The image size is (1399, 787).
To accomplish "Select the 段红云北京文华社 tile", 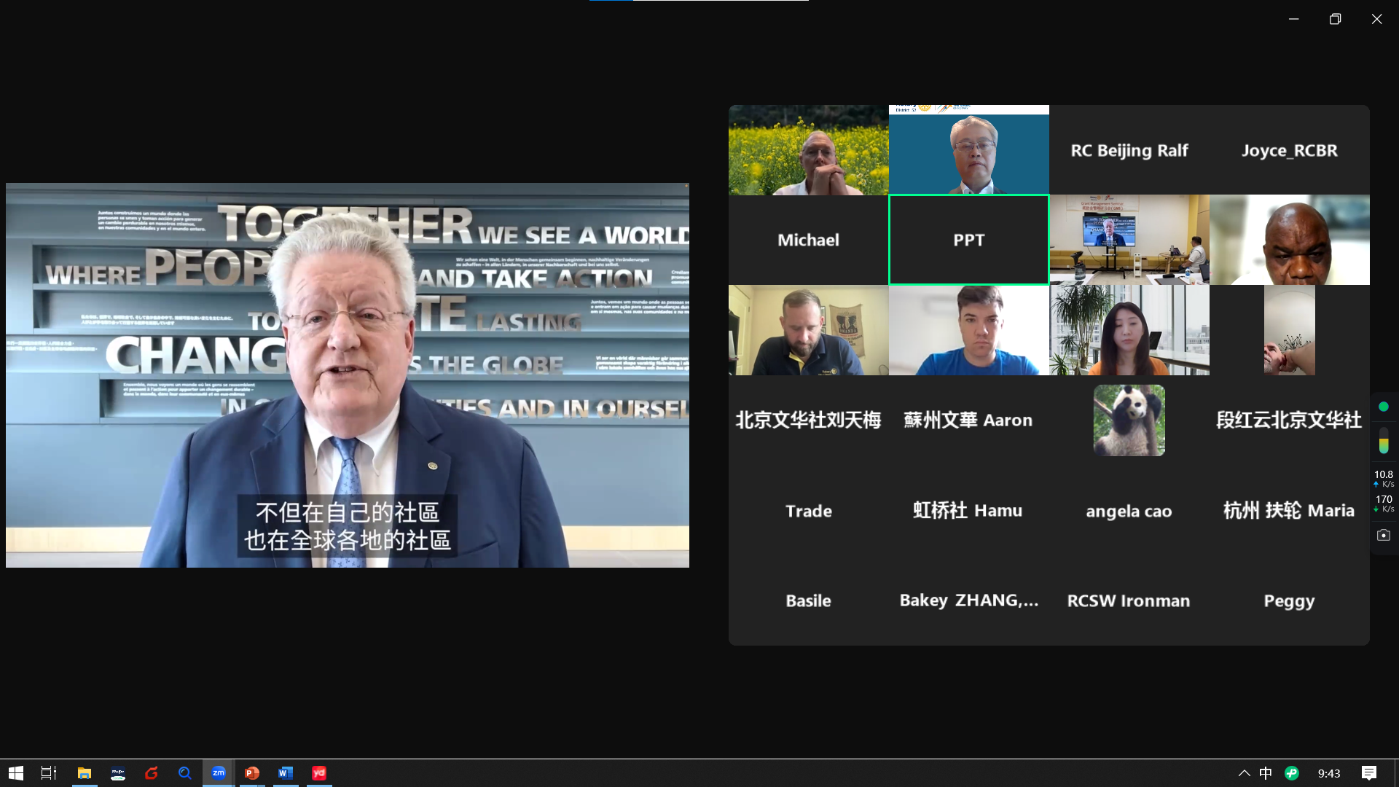I will [1290, 420].
